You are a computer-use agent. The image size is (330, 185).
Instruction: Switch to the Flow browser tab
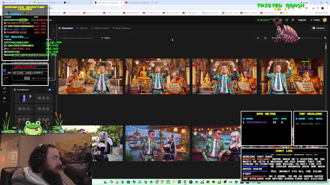coord(77,3)
